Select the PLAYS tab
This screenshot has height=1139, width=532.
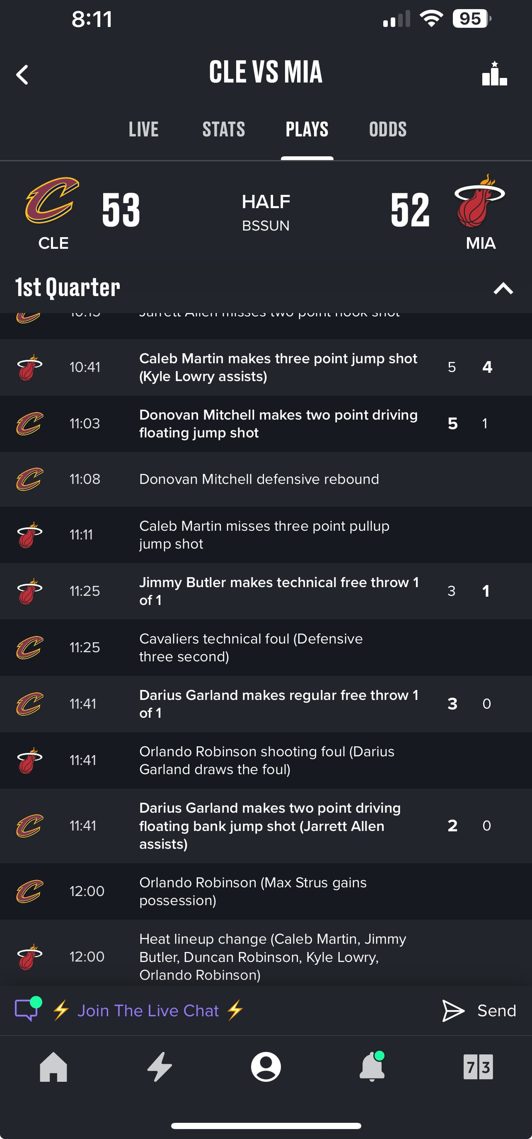pyautogui.click(x=307, y=129)
